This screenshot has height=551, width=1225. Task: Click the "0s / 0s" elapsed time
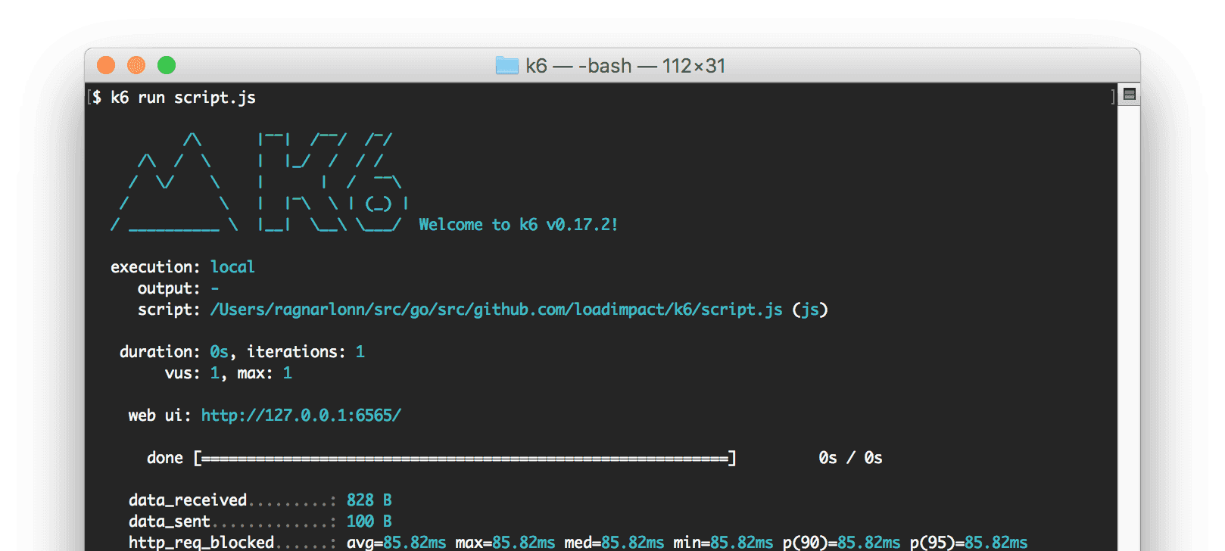[x=851, y=458]
